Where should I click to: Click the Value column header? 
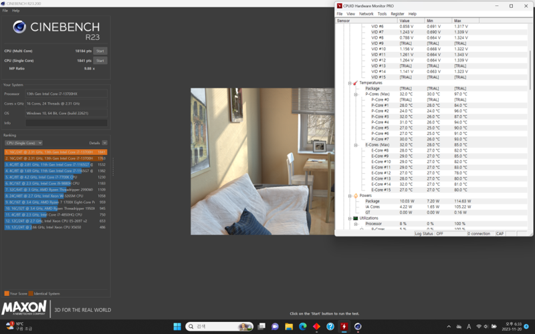pyautogui.click(x=411, y=21)
